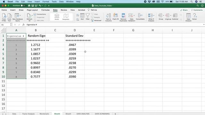Click Sort Descending icon
Screen dimensions: 205x115
point(78,19)
